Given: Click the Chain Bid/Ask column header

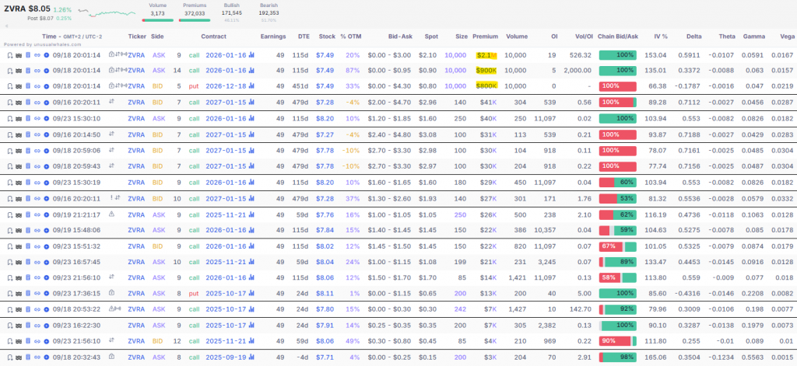Looking at the screenshot, I should (x=617, y=37).
